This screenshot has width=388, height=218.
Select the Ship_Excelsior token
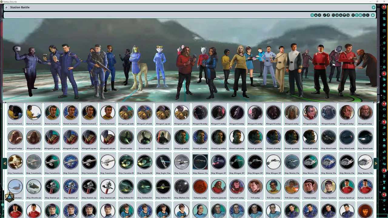tap(182, 164)
